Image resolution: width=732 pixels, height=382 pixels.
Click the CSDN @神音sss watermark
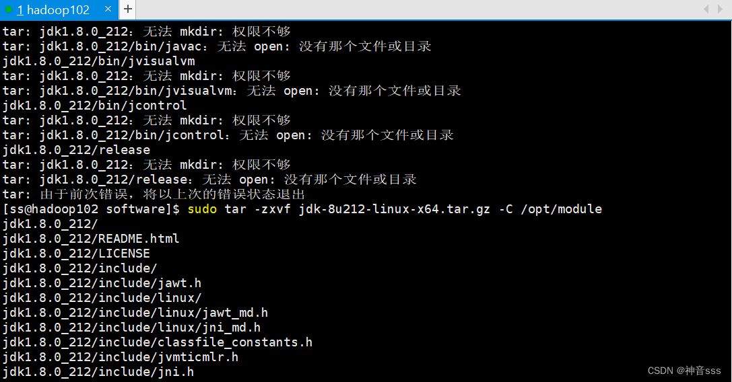point(684,371)
